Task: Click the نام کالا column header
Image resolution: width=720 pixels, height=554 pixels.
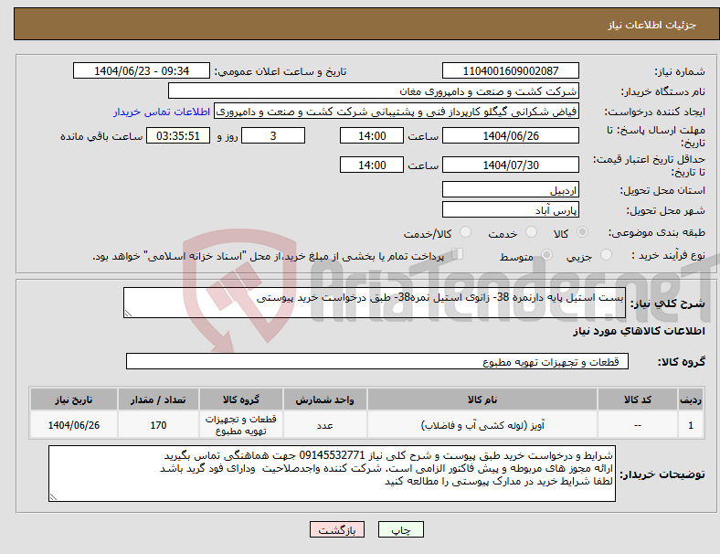Action: pyautogui.click(x=482, y=400)
